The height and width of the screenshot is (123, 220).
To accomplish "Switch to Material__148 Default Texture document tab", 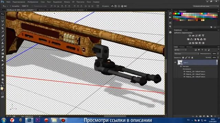I will (x=62, y=10).
